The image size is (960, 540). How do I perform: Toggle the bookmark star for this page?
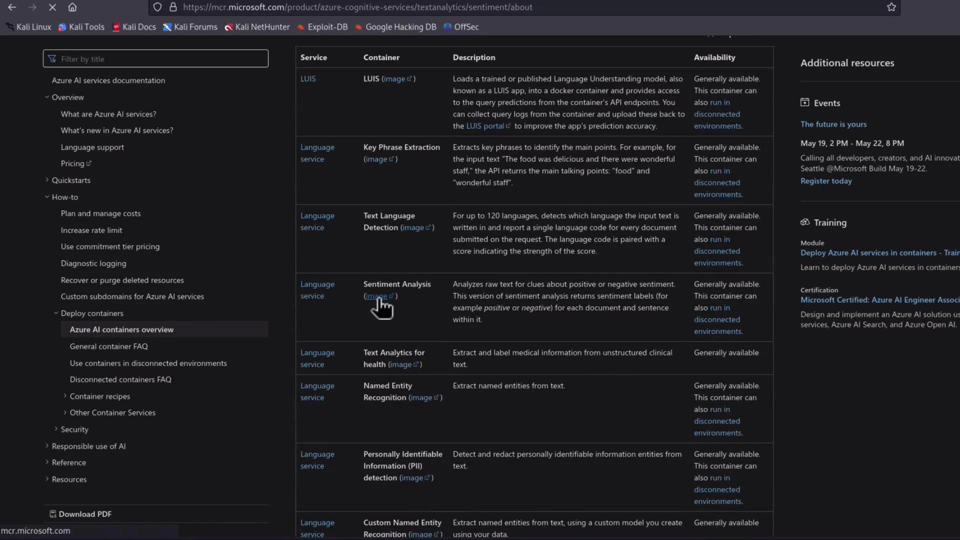click(891, 7)
